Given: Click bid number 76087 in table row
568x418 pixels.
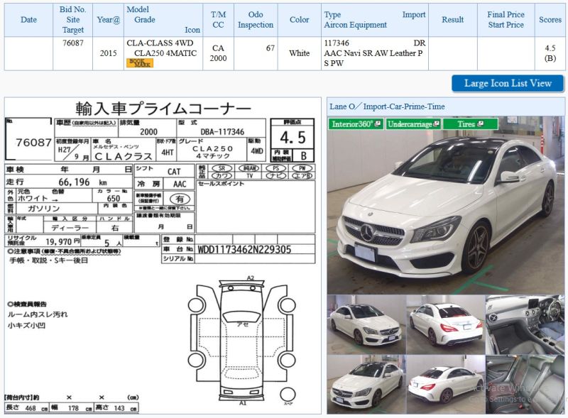Looking at the screenshot, I should click(73, 43).
